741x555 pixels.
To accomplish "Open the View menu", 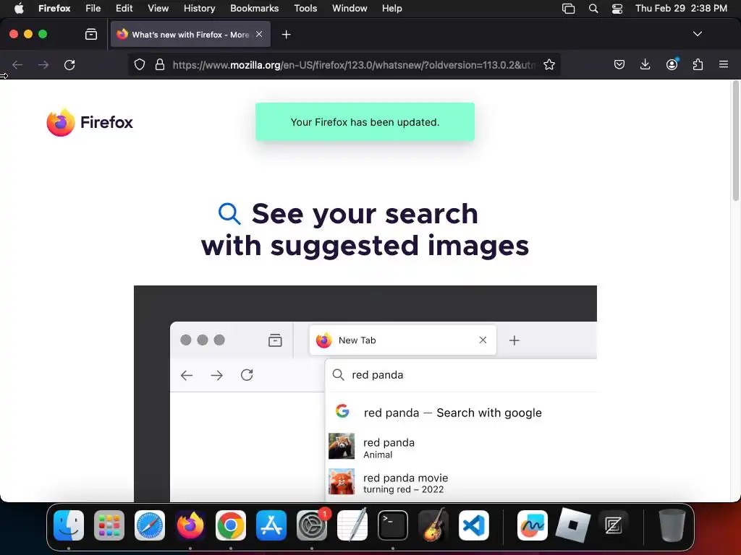I will pyautogui.click(x=158, y=8).
